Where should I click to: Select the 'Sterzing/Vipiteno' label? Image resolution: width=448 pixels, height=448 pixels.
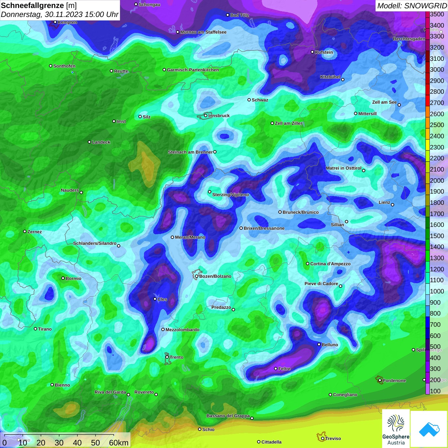pyautogui.click(x=231, y=195)
